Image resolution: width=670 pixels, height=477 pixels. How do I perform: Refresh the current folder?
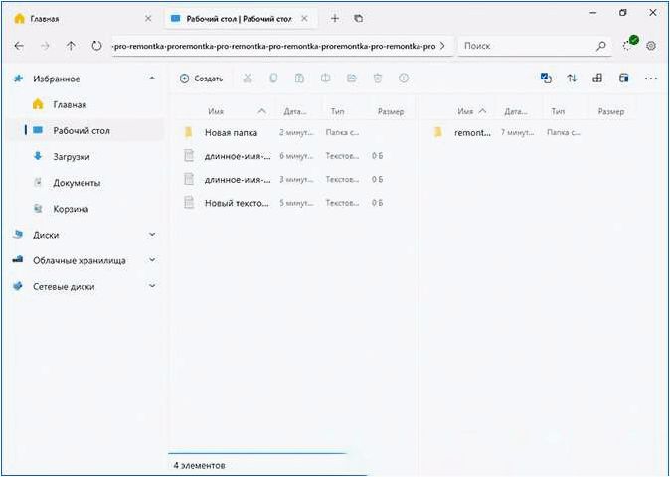tap(97, 46)
